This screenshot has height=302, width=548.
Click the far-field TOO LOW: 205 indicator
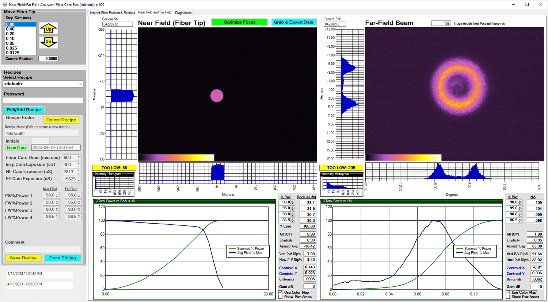tap(341, 168)
